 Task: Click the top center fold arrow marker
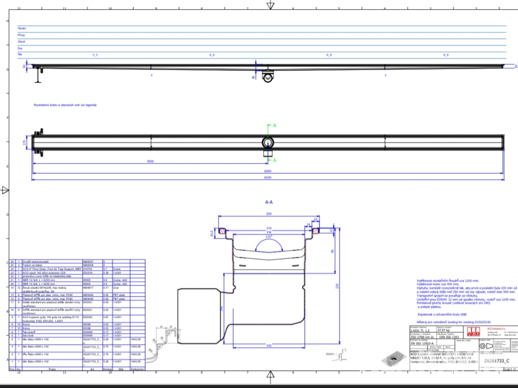[x=270, y=5]
